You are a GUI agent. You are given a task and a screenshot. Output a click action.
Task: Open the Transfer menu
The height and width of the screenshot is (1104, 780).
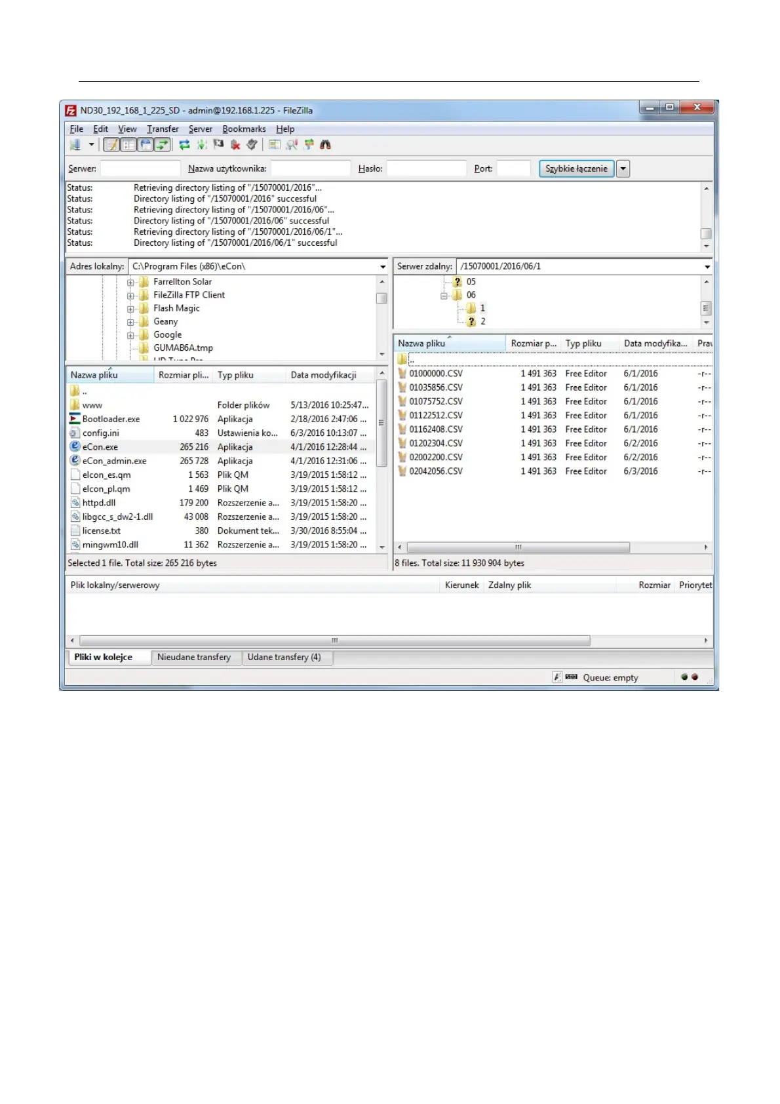[163, 129]
